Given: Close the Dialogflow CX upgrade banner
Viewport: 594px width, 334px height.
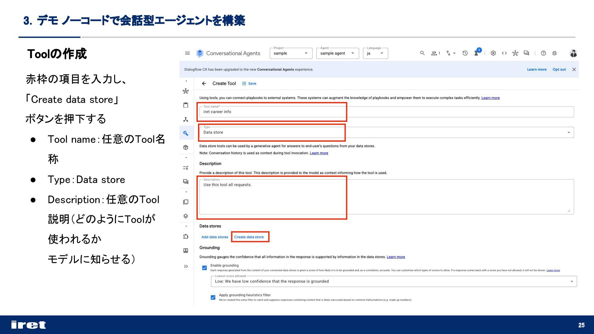Looking at the screenshot, I should point(574,69).
